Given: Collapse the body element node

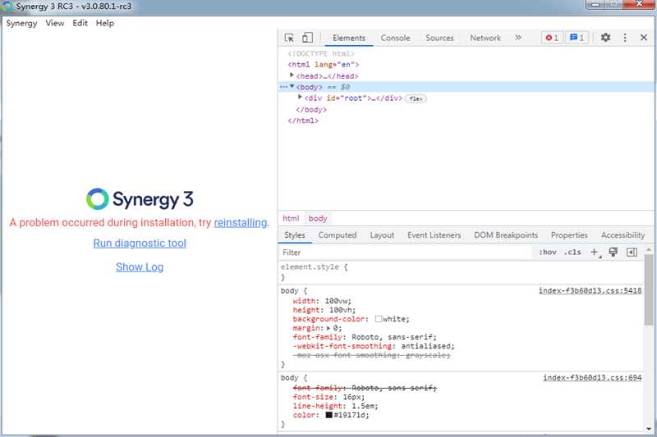Looking at the screenshot, I should (x=292, y=87).
